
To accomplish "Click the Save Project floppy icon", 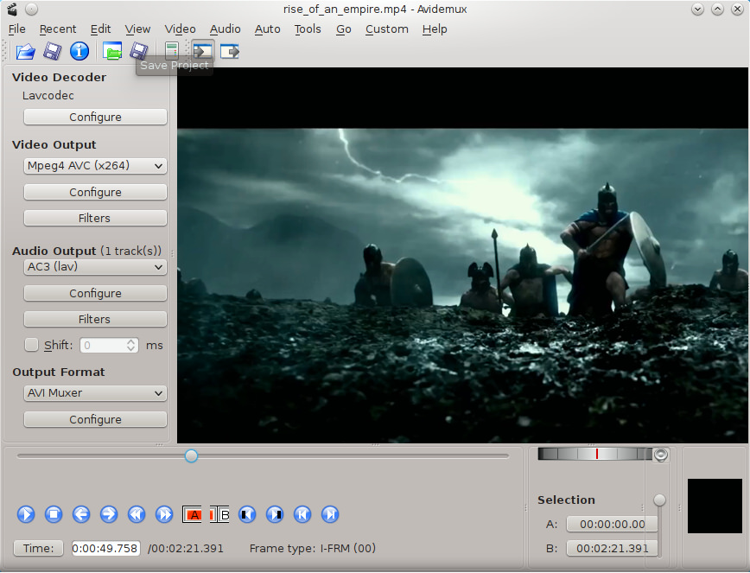I will 139,51.
